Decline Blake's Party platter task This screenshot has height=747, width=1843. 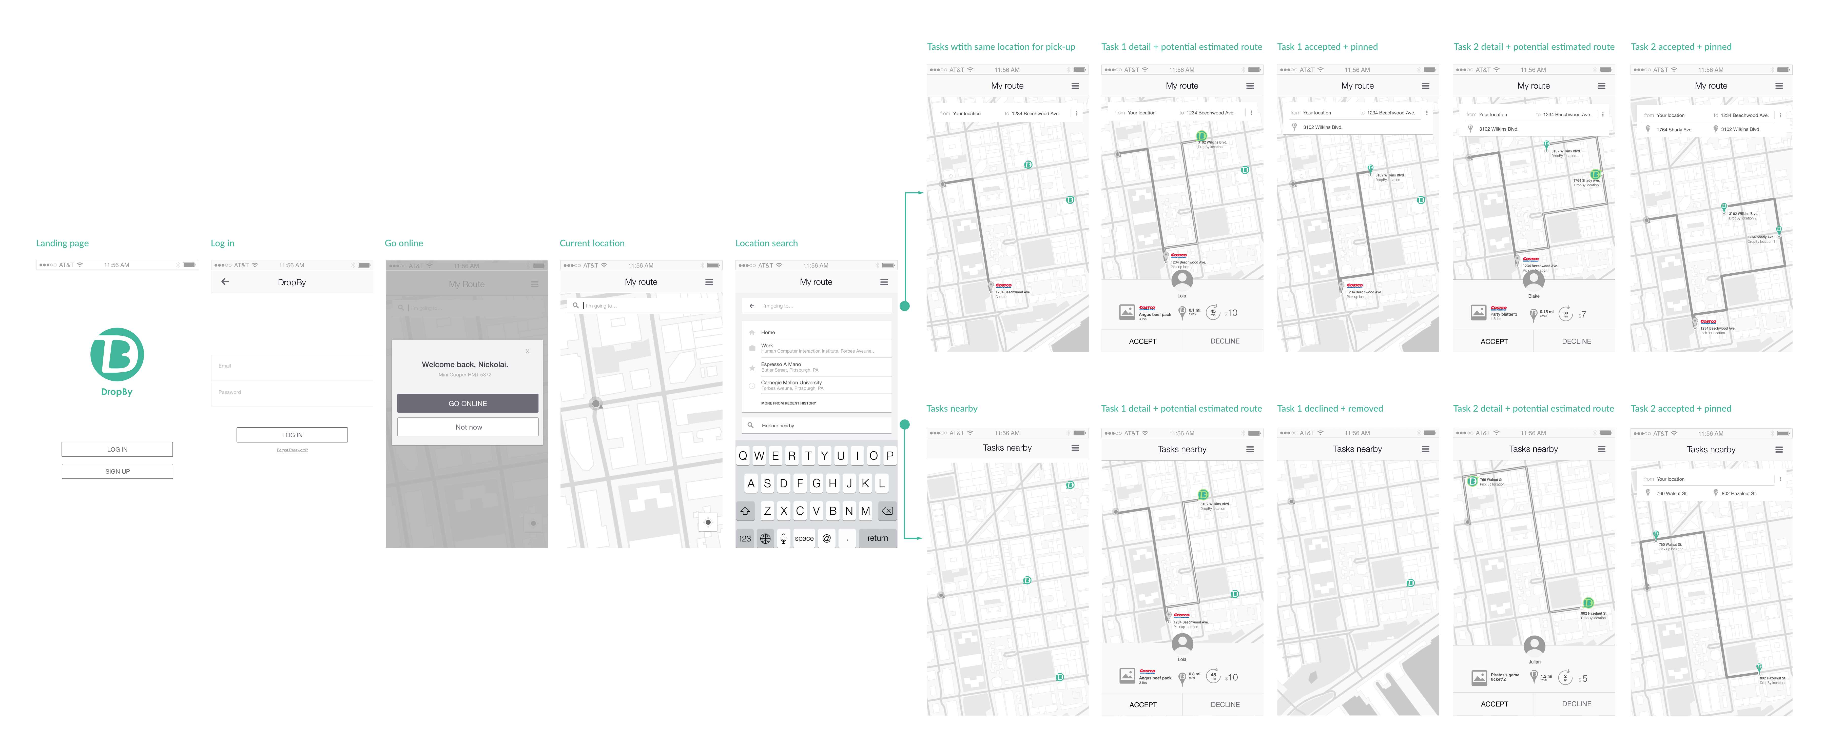point(1576,342)
